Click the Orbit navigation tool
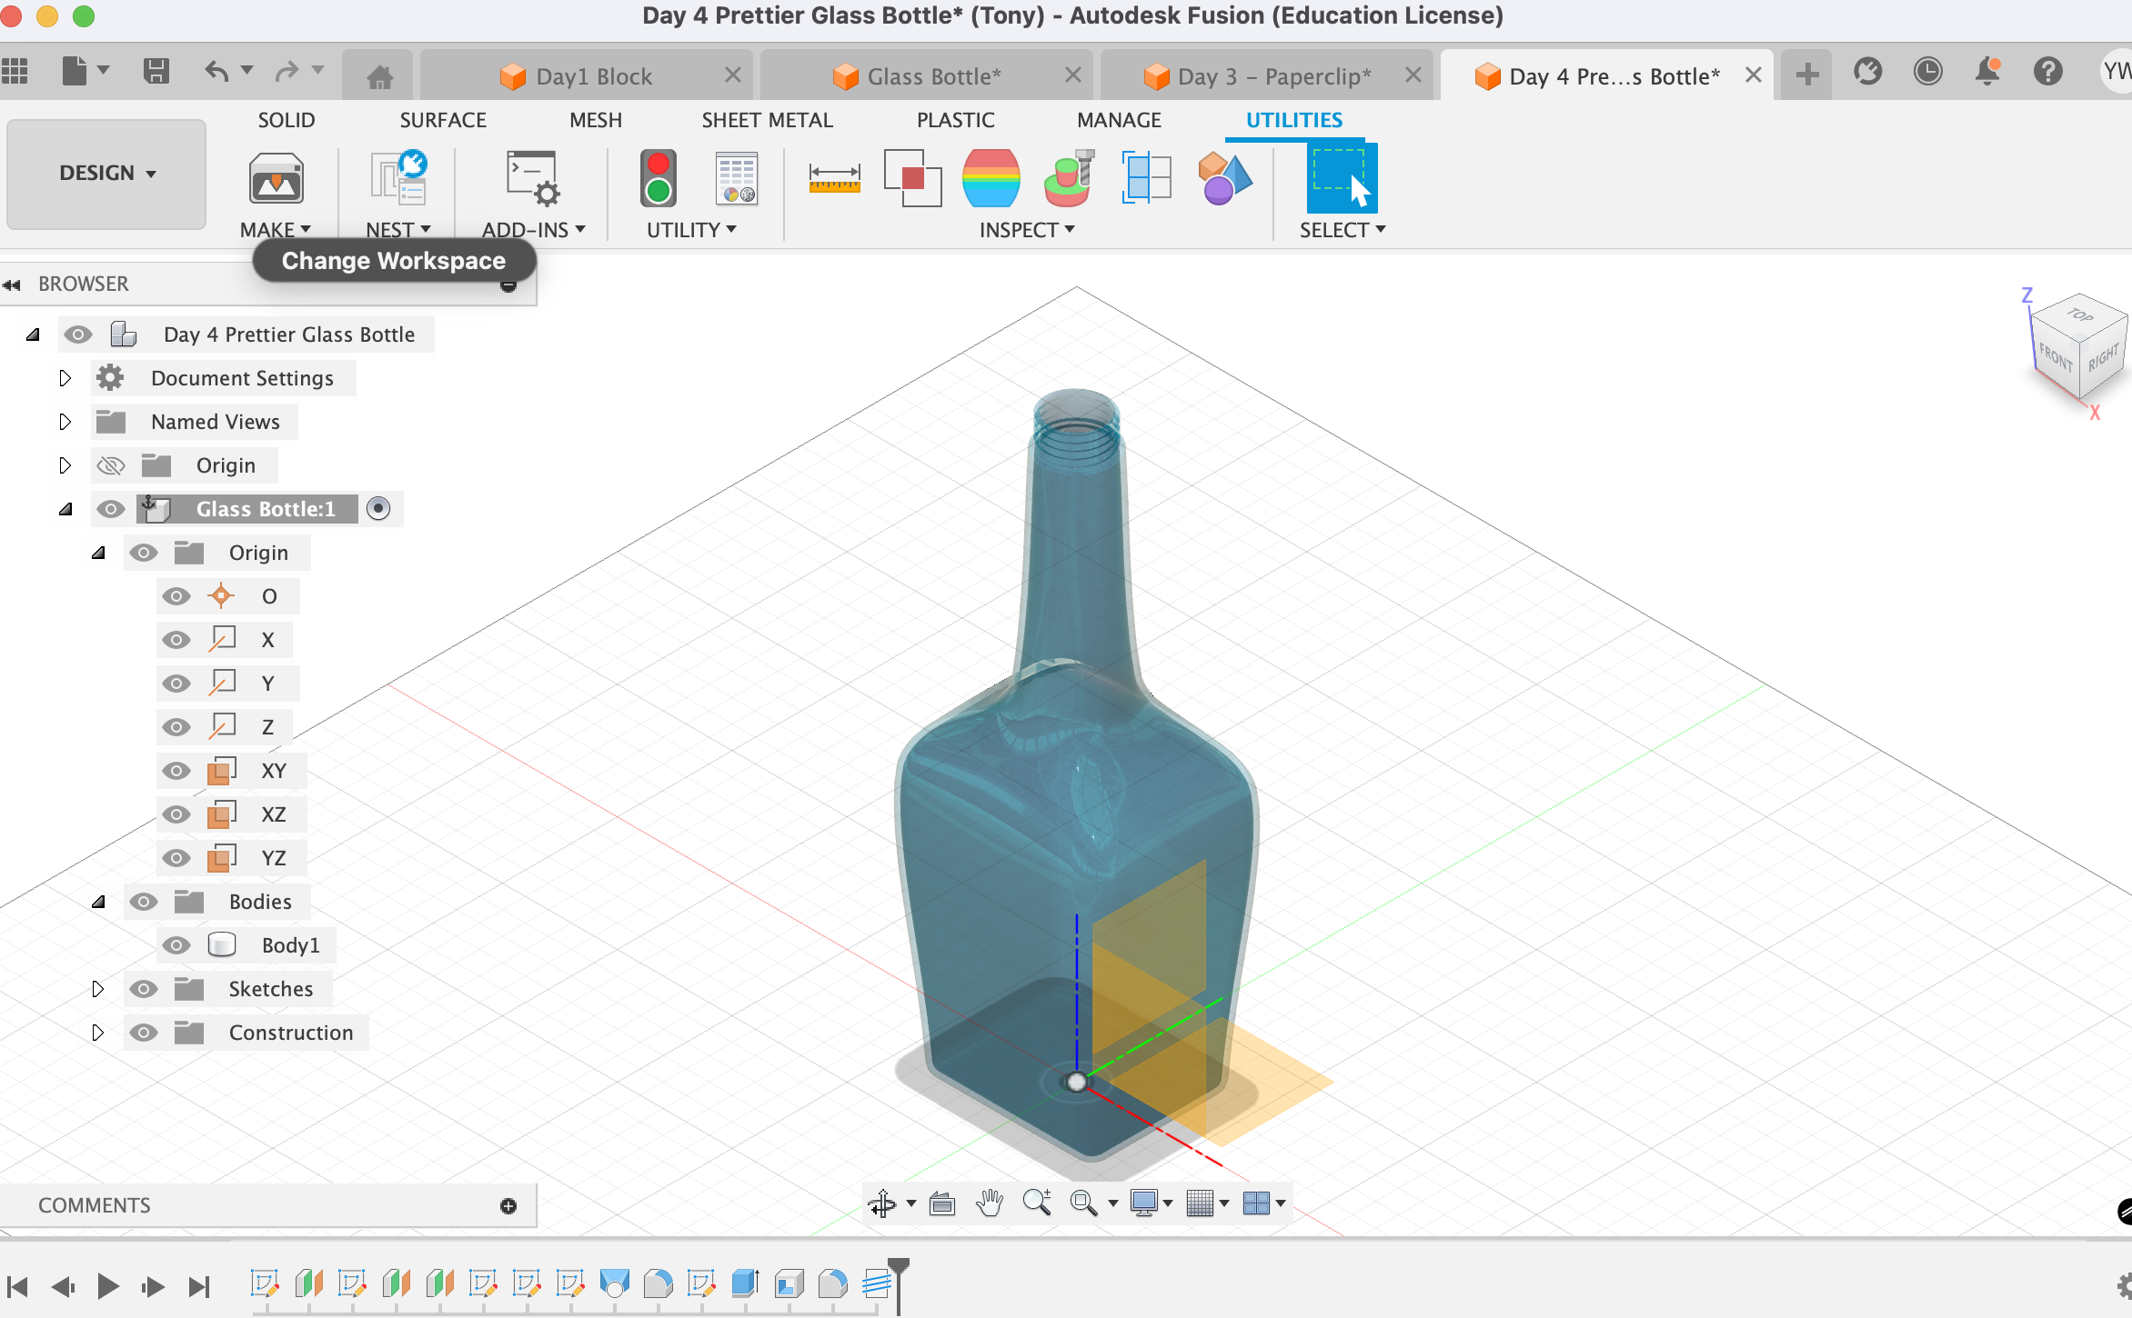The width and height of the screenshot is (2132, 1318). click(882, 1203)
